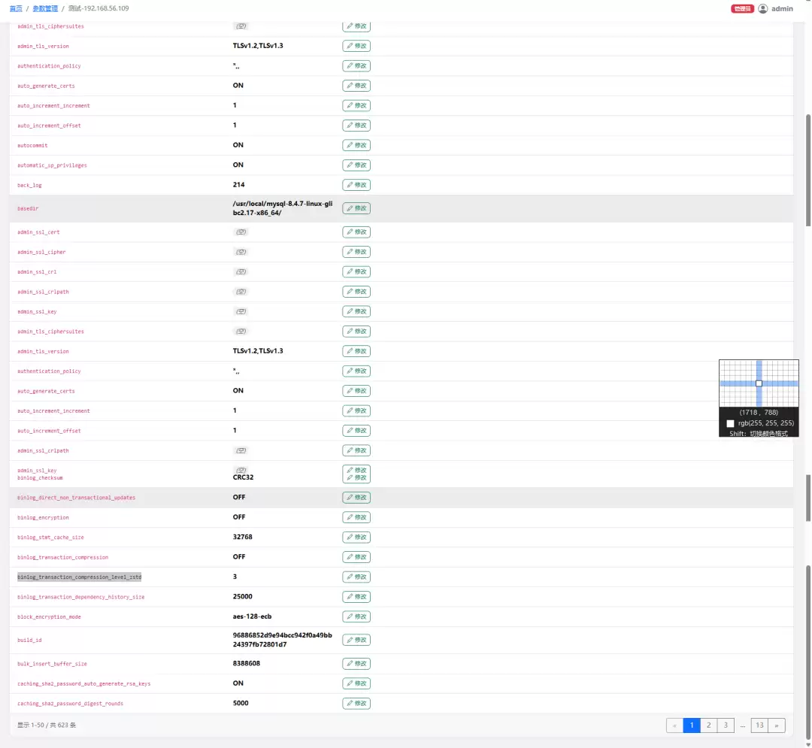Edit the bulk_insert_buffer_size parameter
This screenshot has width=812, height=748.
pos(356,664)
